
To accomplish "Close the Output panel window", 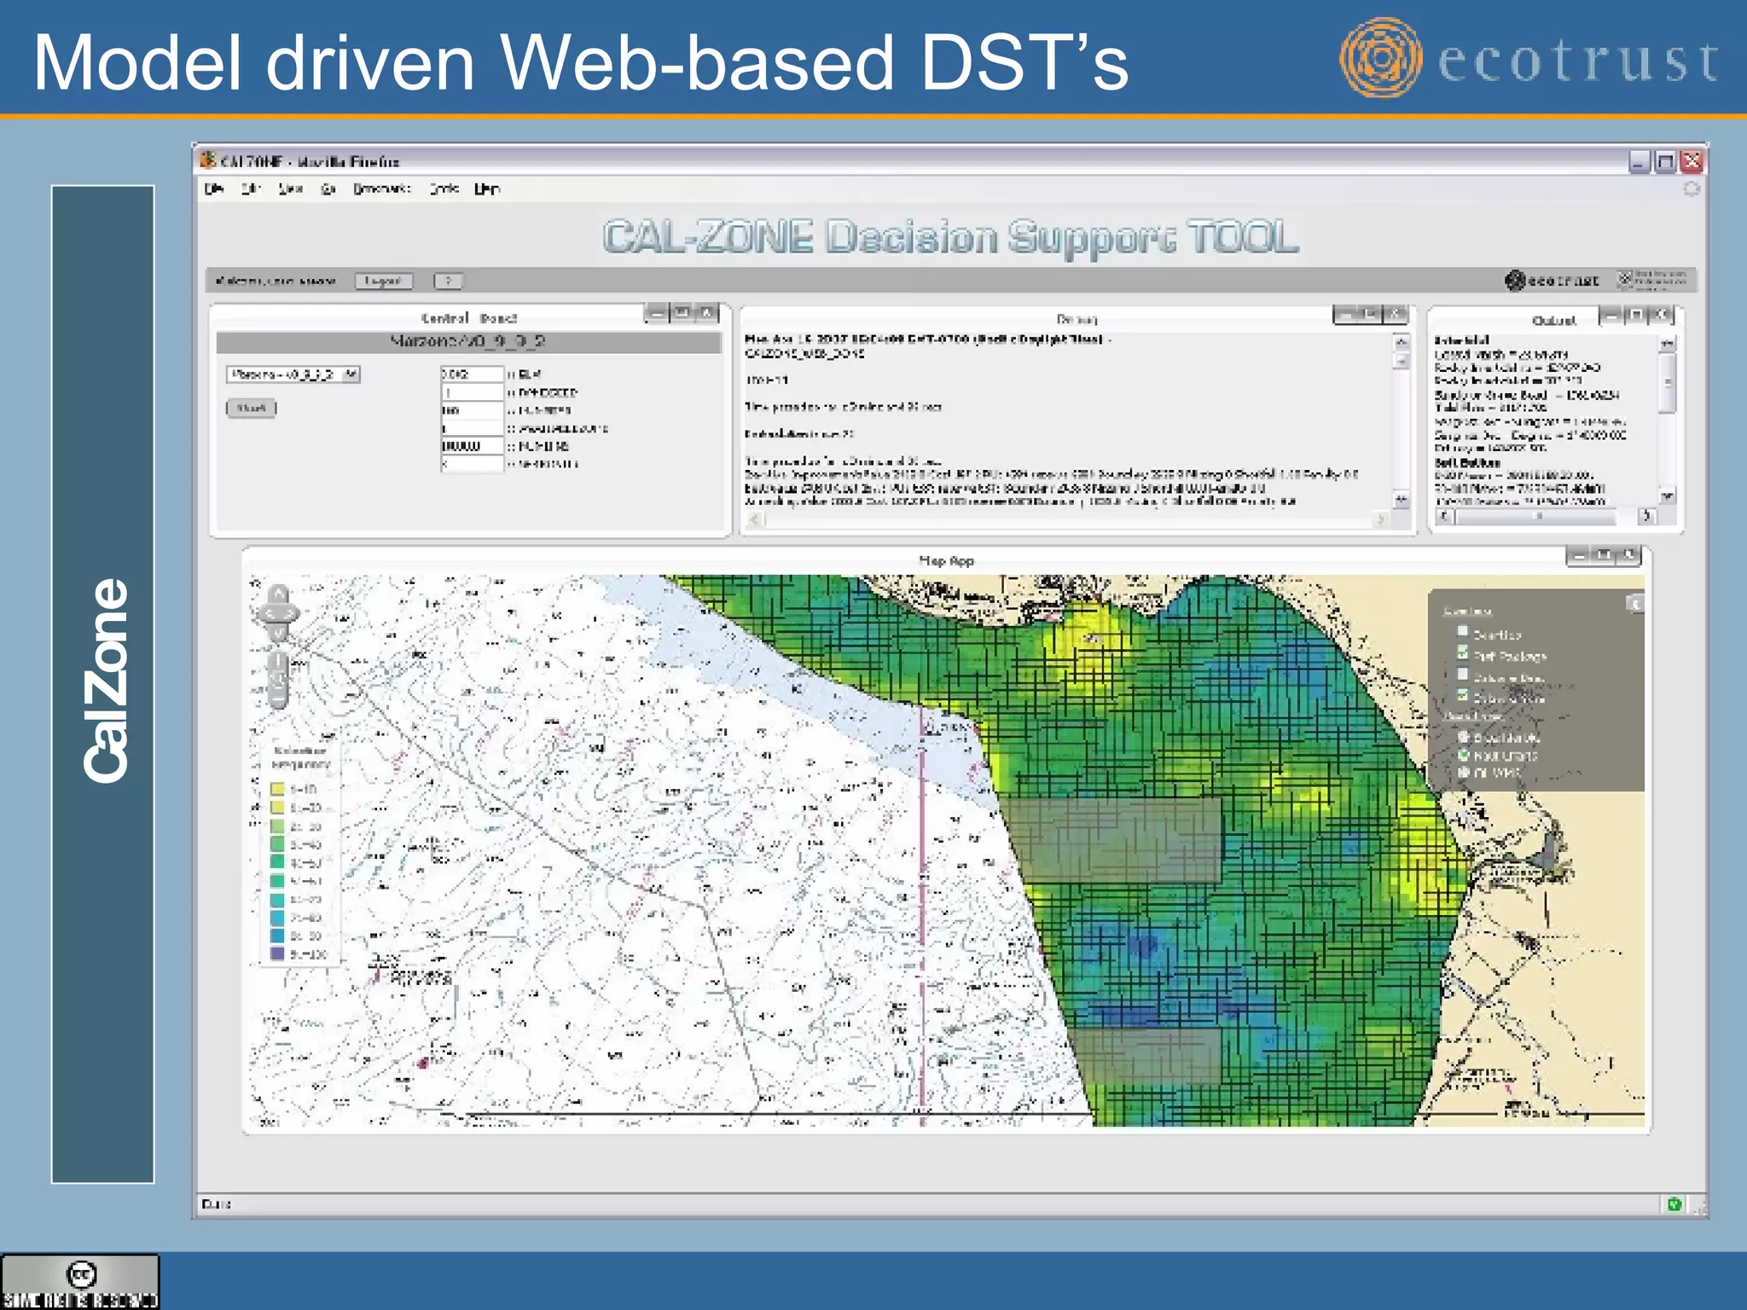I will coord(1661,316).
